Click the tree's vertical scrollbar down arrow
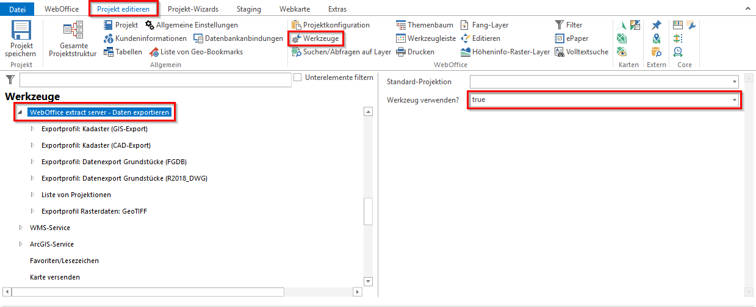The height and width of the screenshot is (307, 756). point(368,281)
